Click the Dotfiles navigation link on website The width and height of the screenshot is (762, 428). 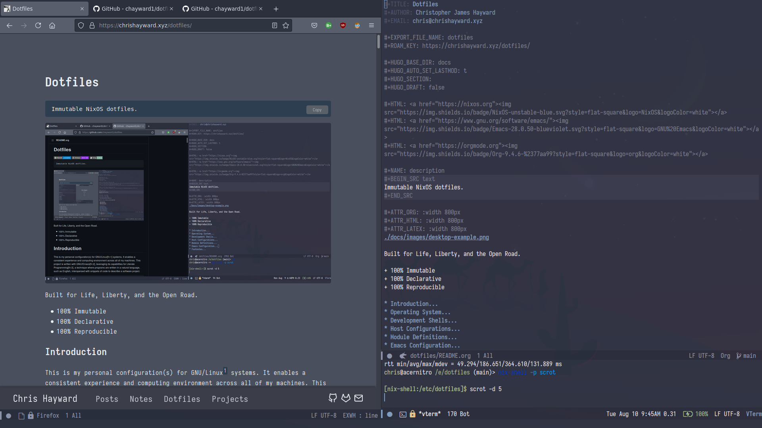click(182, 399)
